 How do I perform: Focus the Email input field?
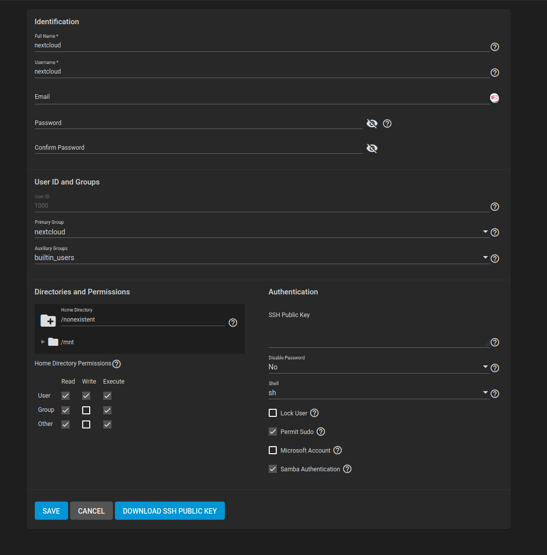(x=262, y=97)
